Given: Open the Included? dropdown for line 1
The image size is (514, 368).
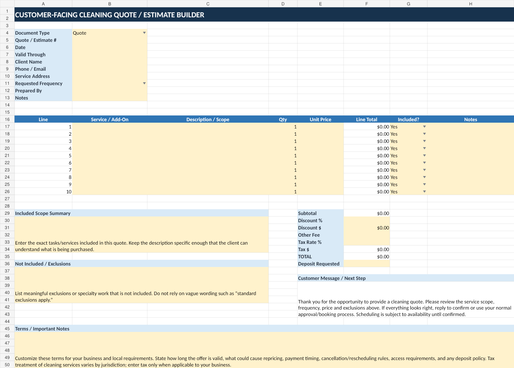Looking at the screenshot, I should 424,127.
